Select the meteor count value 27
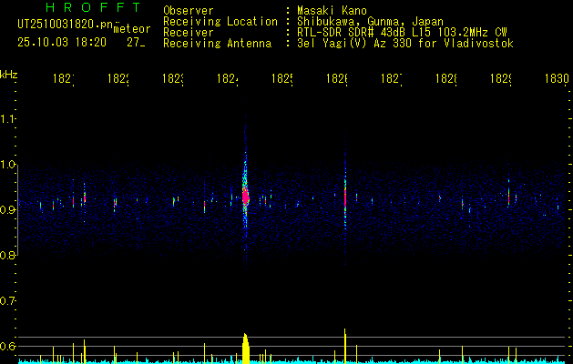Screen dimensions: 573x364 [136, 43]
